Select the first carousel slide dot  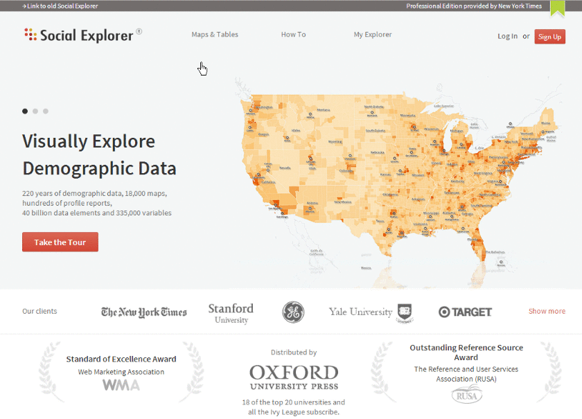[26, 111]
